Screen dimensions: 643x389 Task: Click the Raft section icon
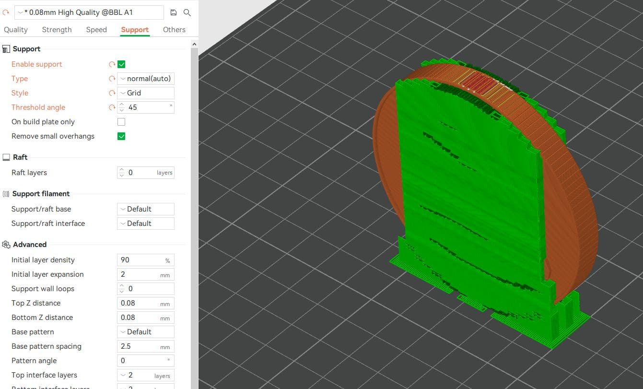click(x=6, y=157)
